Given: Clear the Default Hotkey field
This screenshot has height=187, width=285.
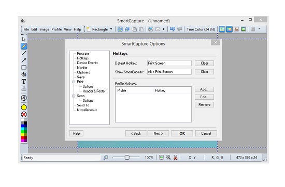Looking at the screenshot, I should coord(204,63).
